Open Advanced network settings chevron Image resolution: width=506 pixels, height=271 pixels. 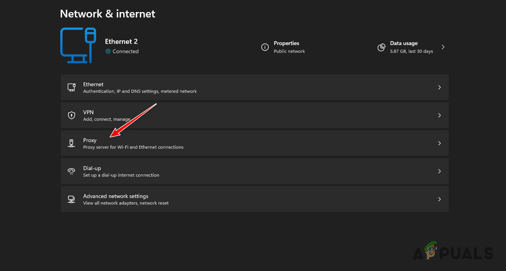click(x=439, y=199)
